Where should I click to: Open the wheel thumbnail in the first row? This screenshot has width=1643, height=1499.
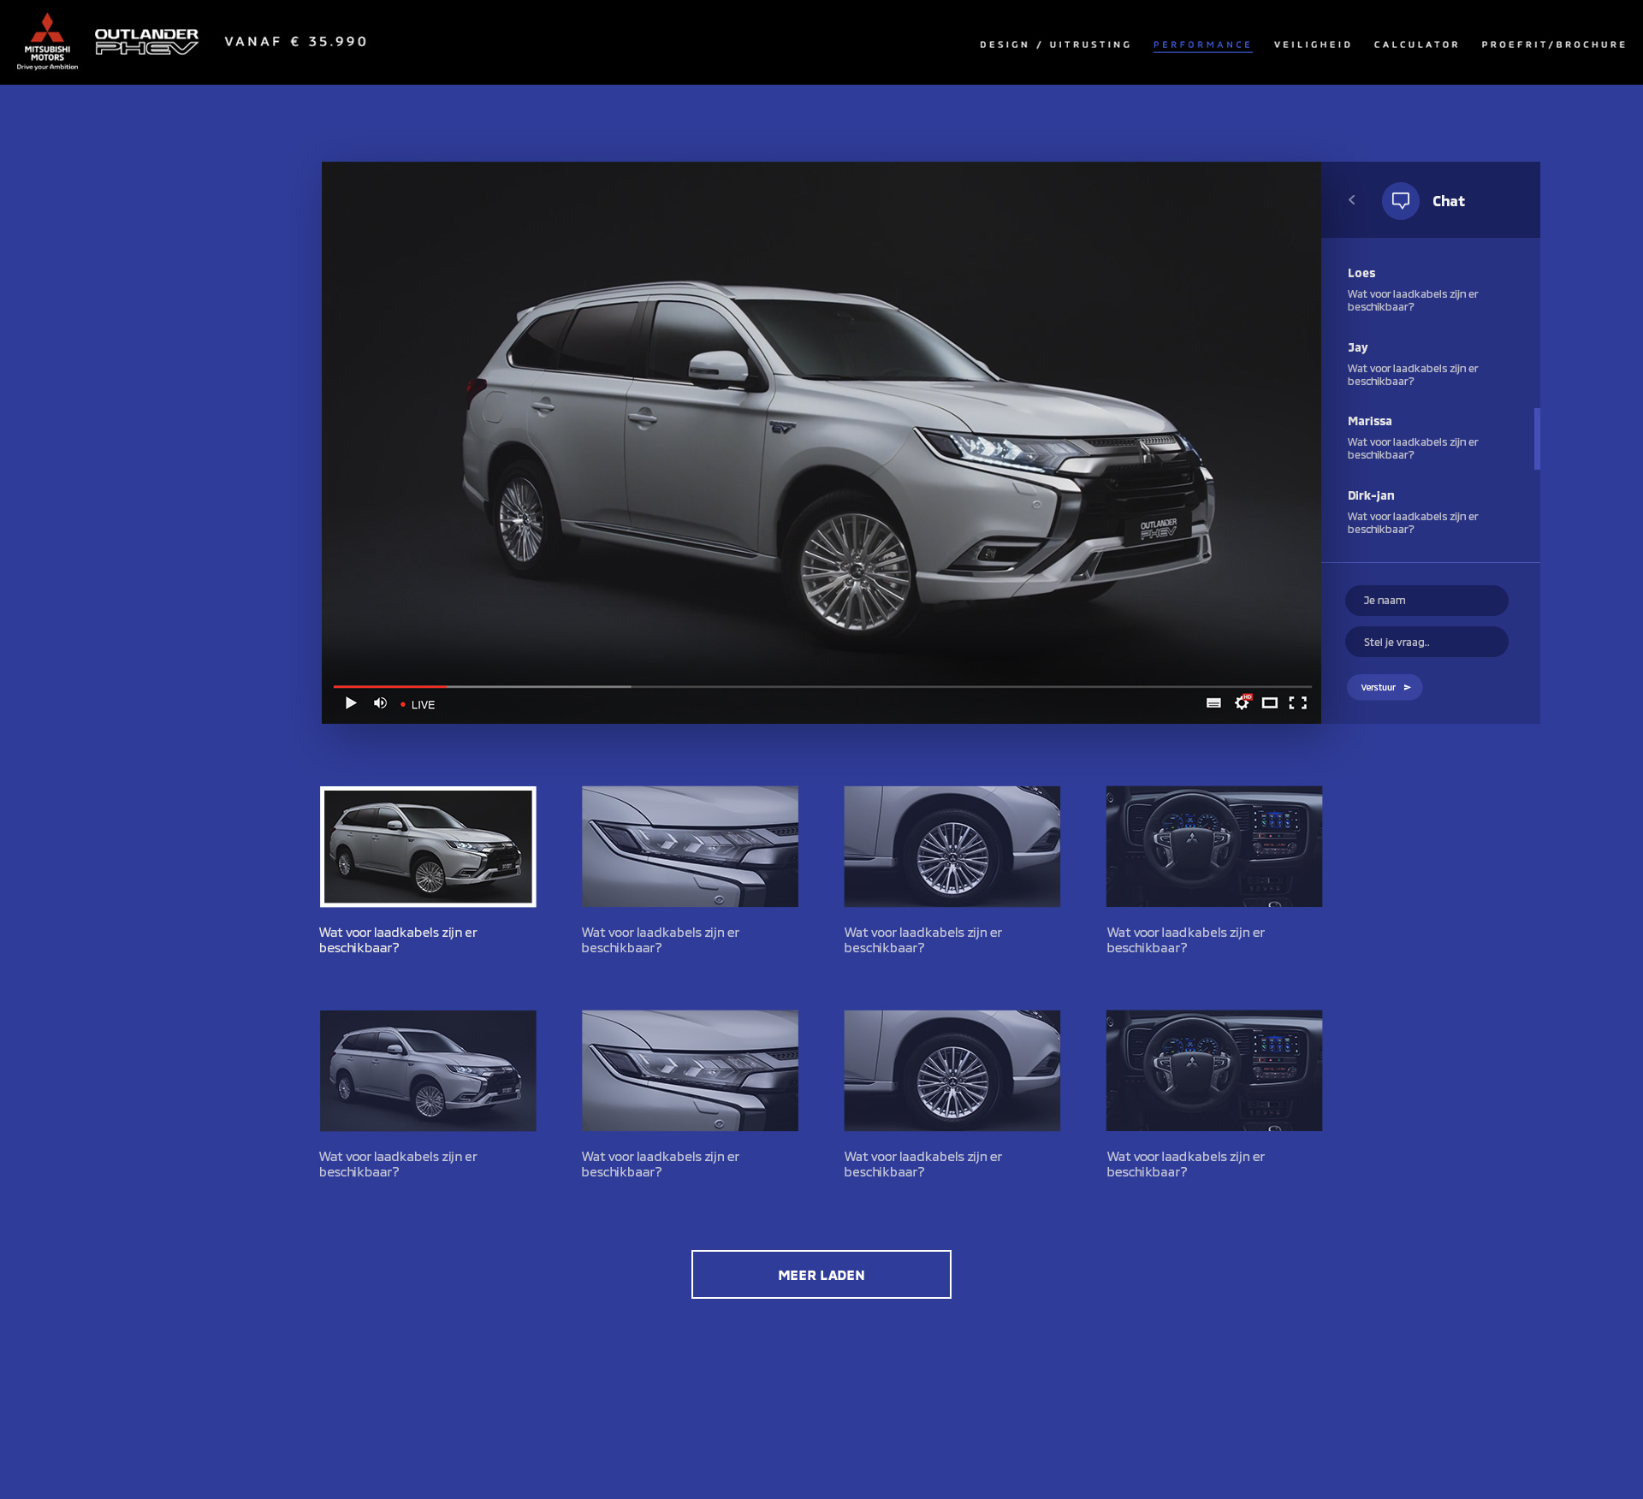pyautogui.click(x=952, y=846)
